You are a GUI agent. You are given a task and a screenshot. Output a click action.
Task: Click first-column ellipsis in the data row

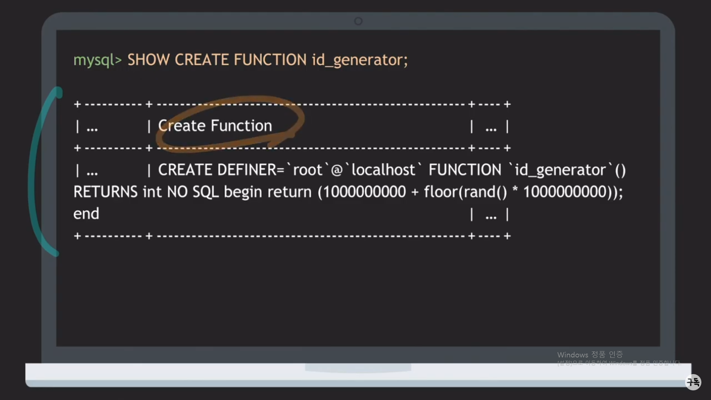[92, 172]
